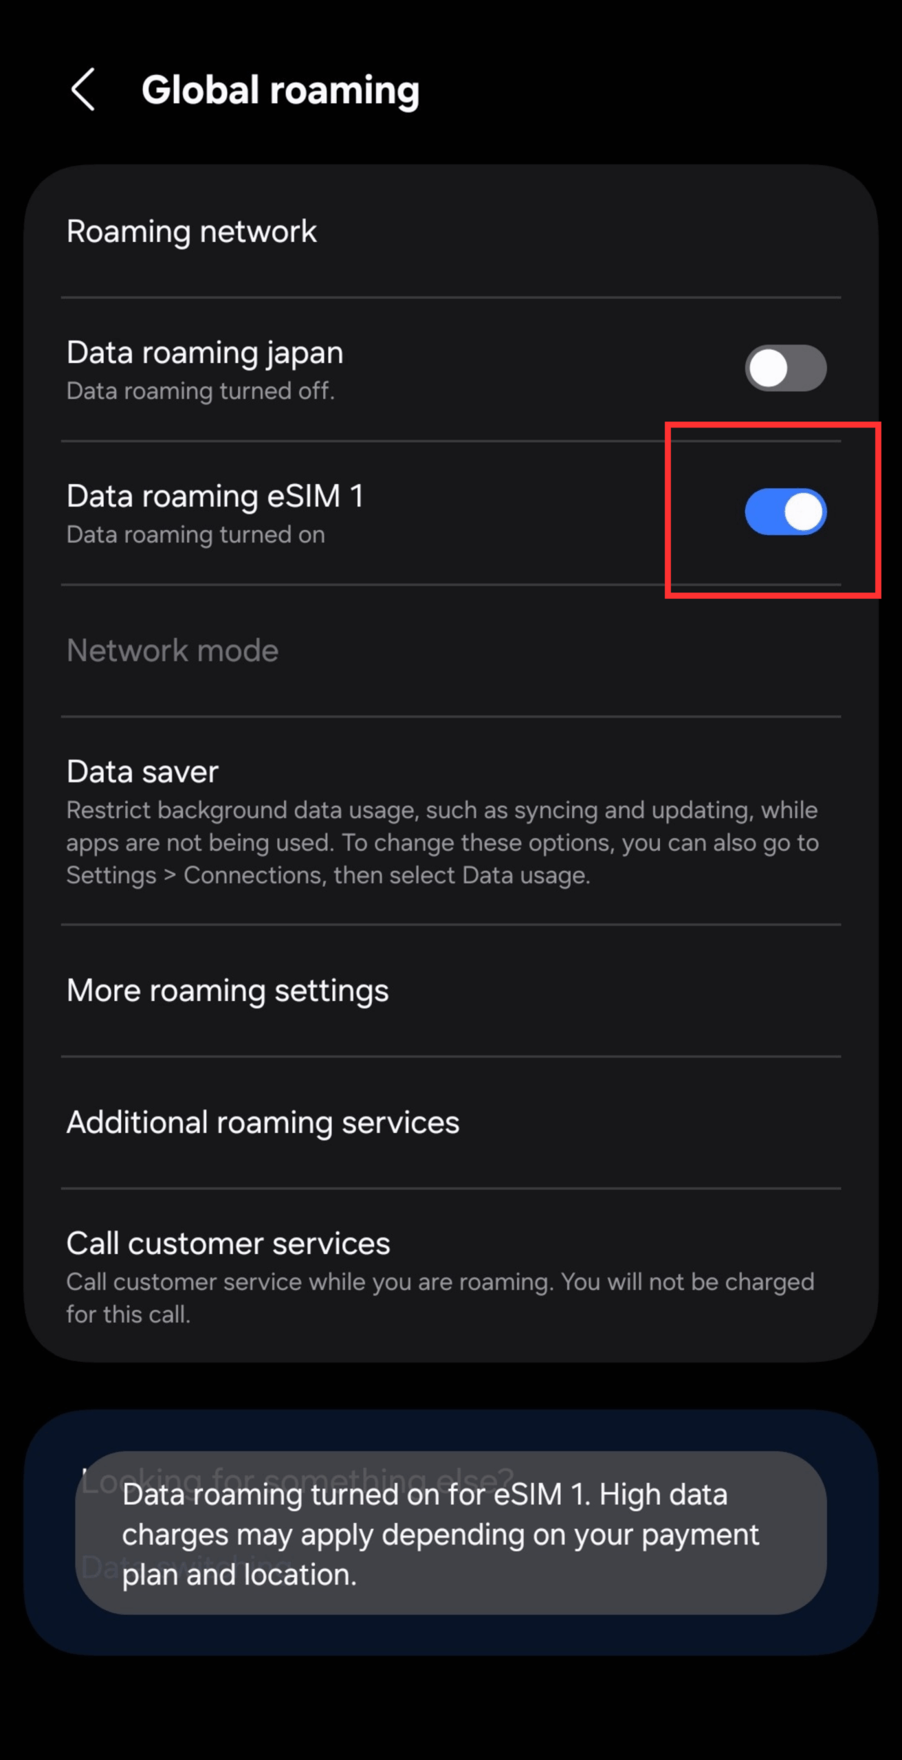Tap the free roaming call description text
The height and width of the screenshot is (1760, 902).
pyautogui.click(x=441, y=1298)
